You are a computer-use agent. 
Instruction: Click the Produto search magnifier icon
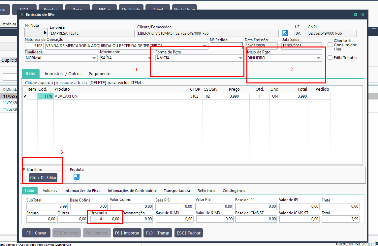pos(77,177)
